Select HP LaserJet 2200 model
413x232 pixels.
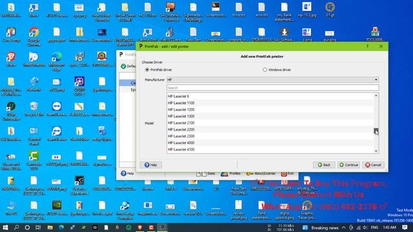[270, 130]
